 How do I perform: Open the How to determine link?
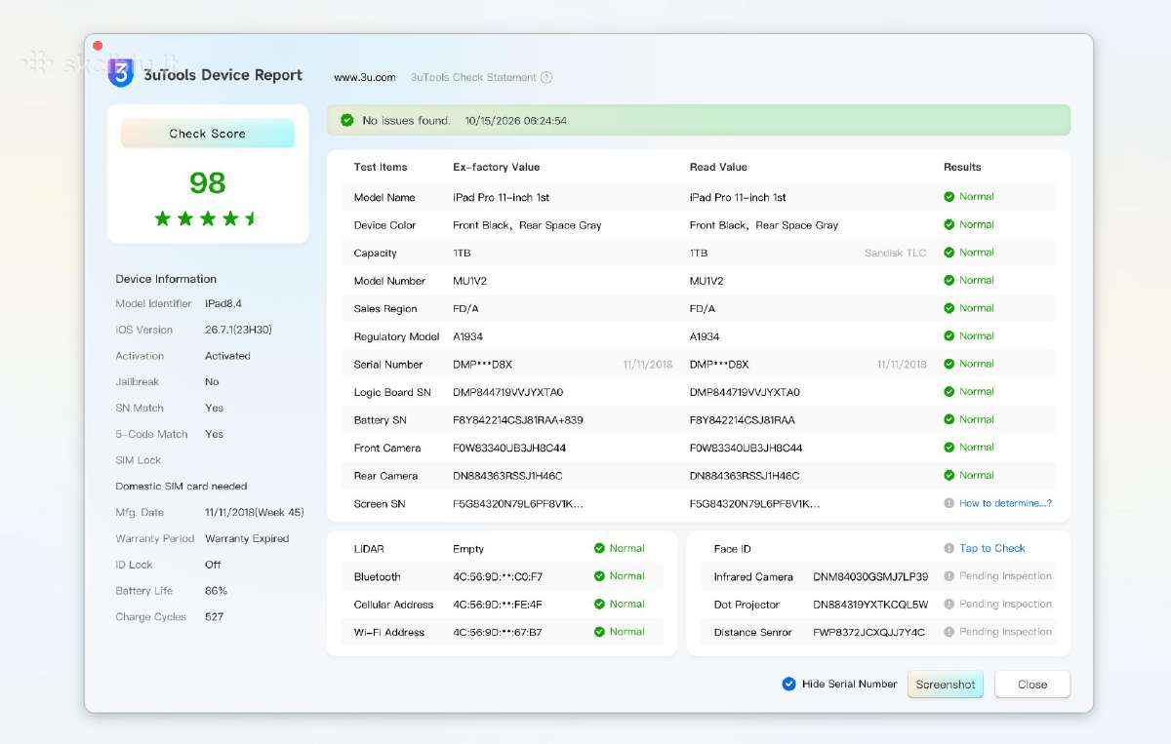point(1006,504)
